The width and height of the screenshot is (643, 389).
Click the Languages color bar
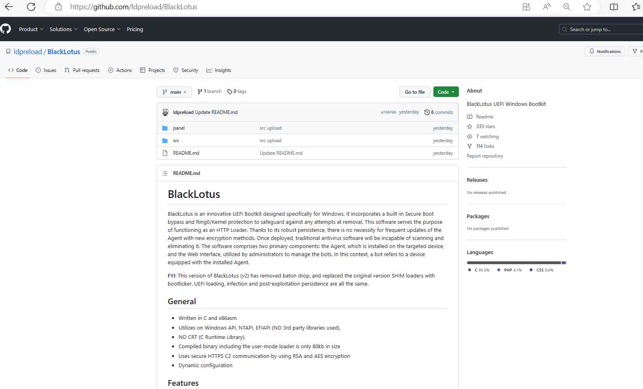tap(516, 263)
